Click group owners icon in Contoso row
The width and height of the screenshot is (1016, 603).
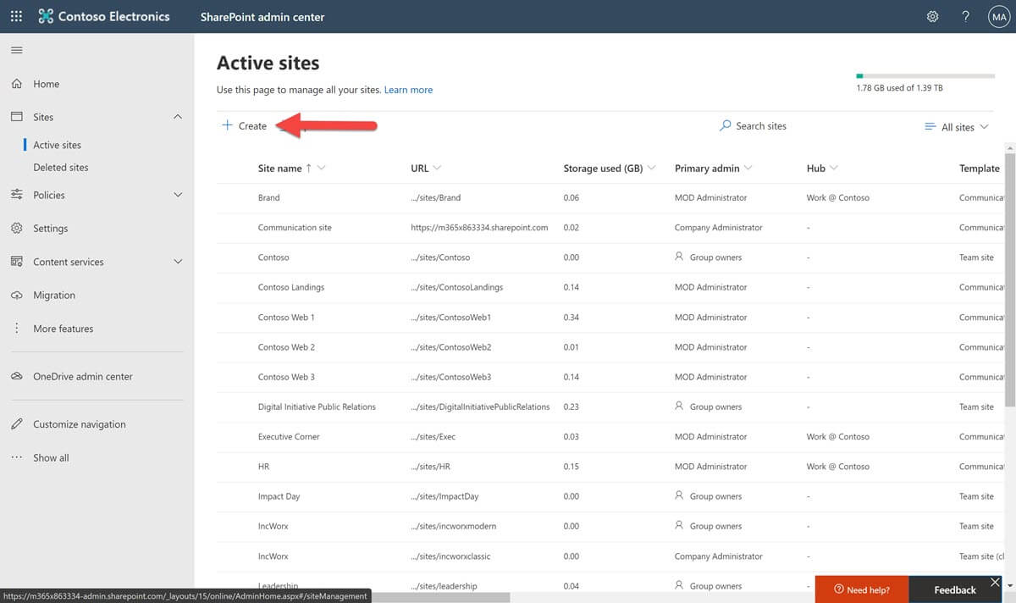point(679,257)
